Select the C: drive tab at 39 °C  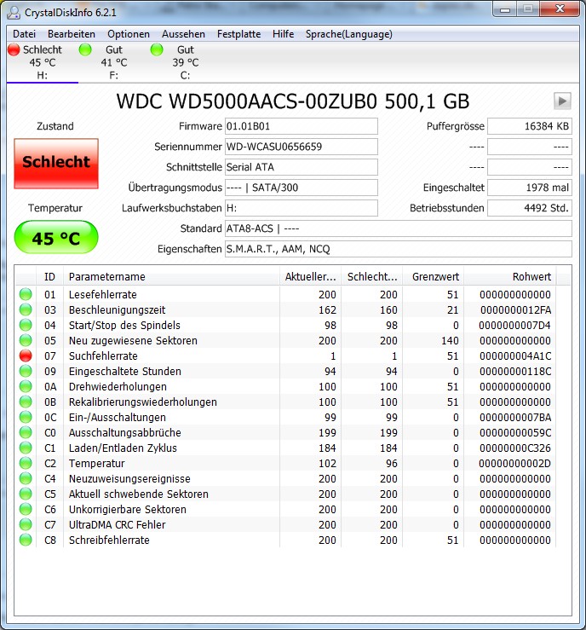pyautogui.click(x=185, y=62)
